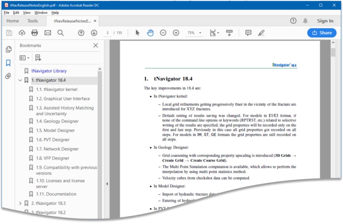The image size is (343, 224).
Task: Collapse the 1. tNavigator 18.4 bookmark
Action: (20, 80)
